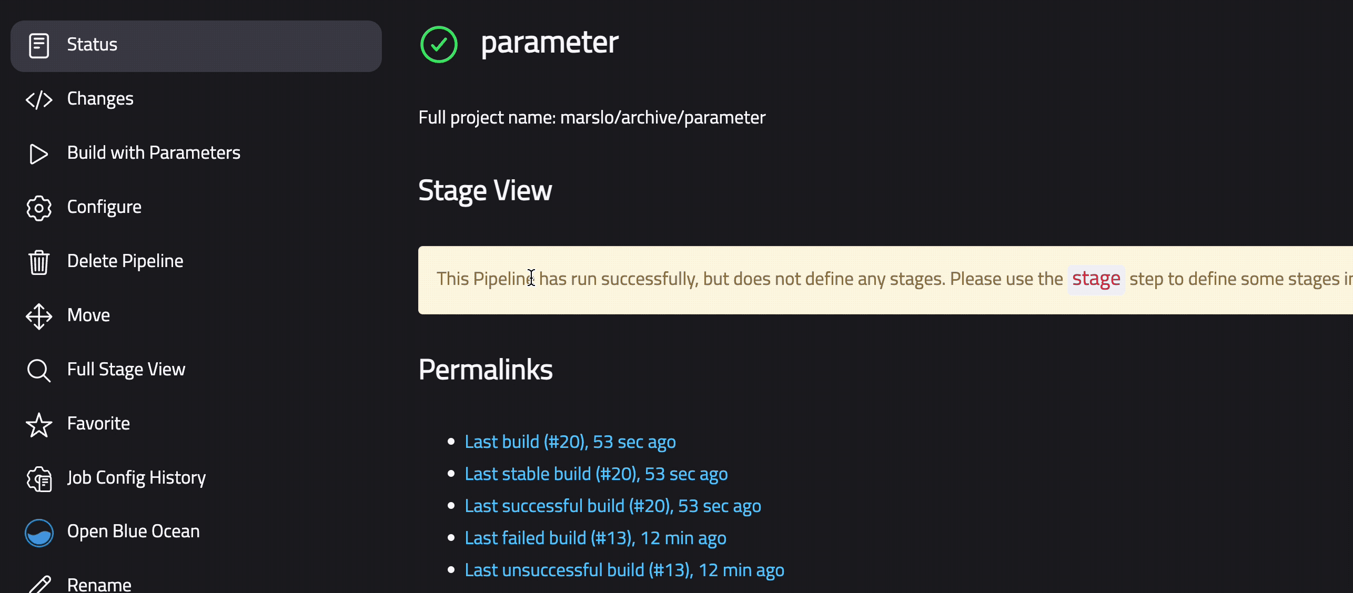1353x593 pixels.
Task: Open Last build #20 permalink link
Action: pos(570,441)
